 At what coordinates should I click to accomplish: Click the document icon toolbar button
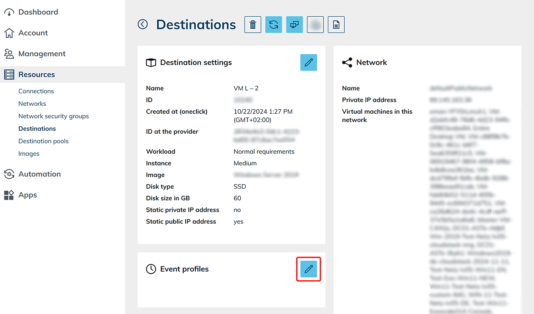[336, 25]
